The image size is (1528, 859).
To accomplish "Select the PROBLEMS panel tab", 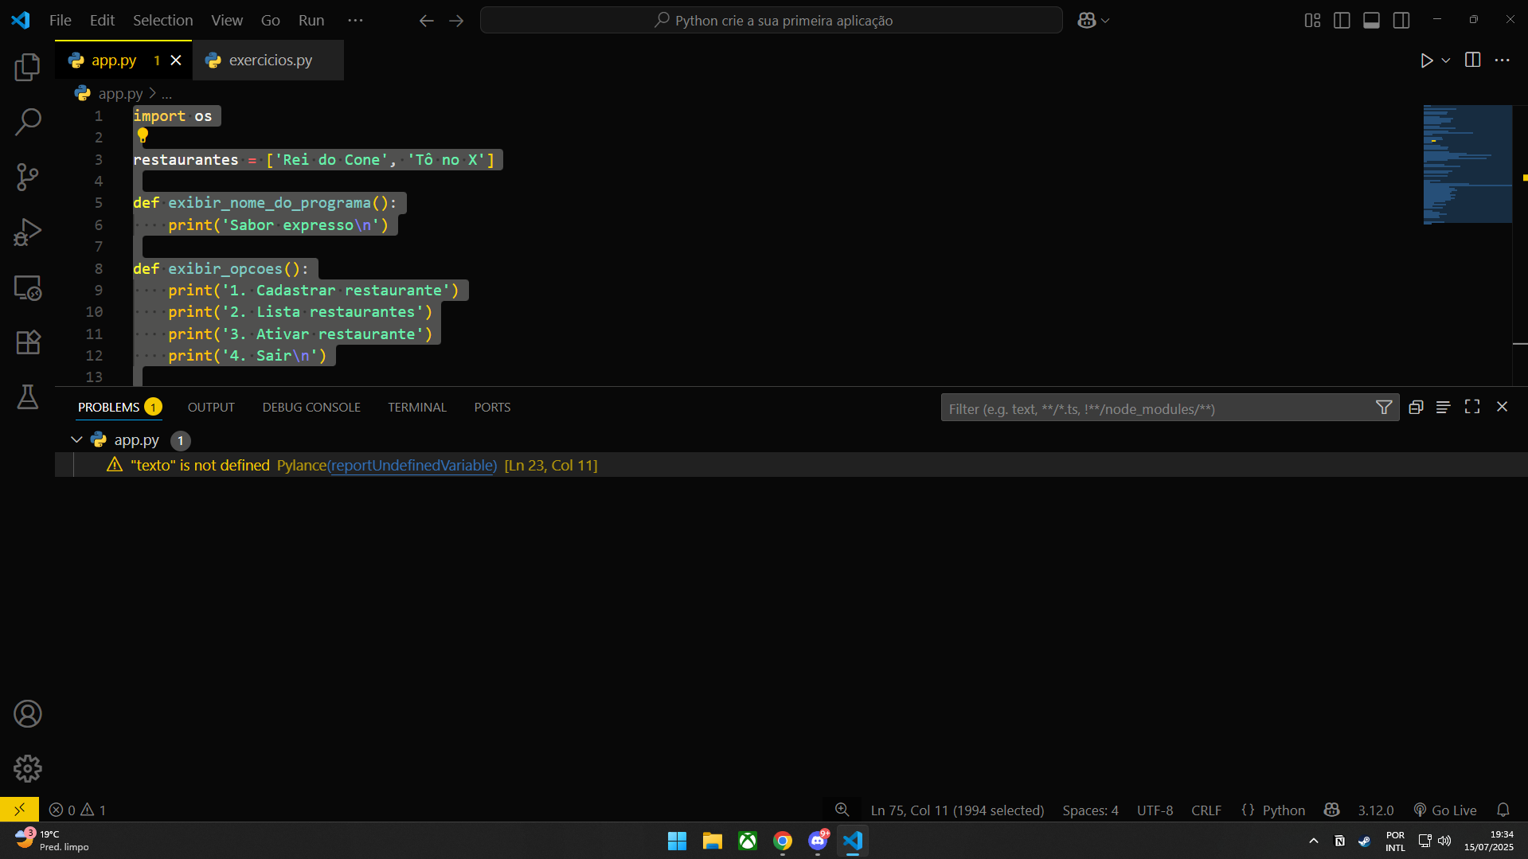I will click(119, 407).
